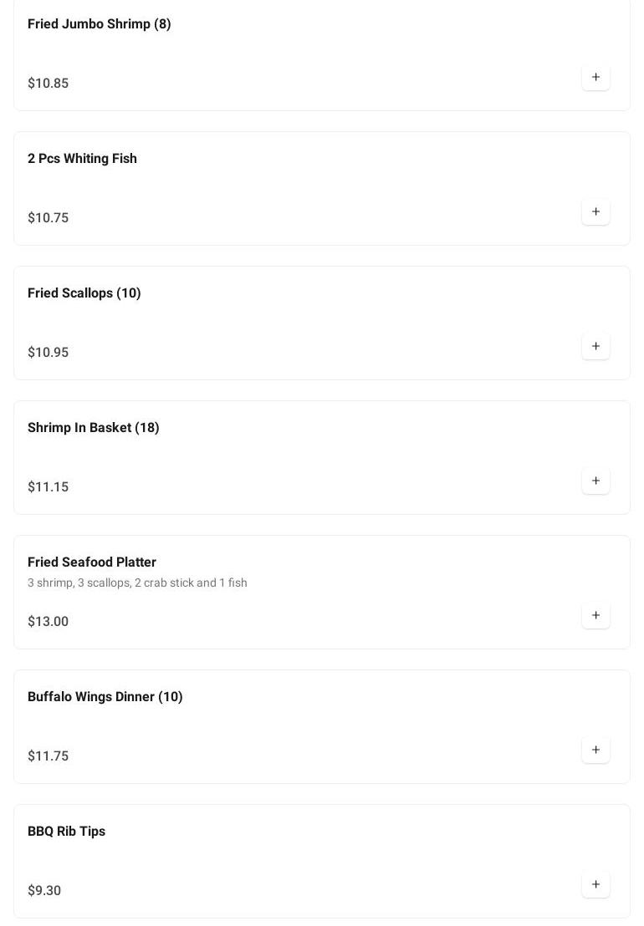Add Buffalo Wings Dinner (10) via plus
Screen dimensions: 644x926
pos(595,750)
